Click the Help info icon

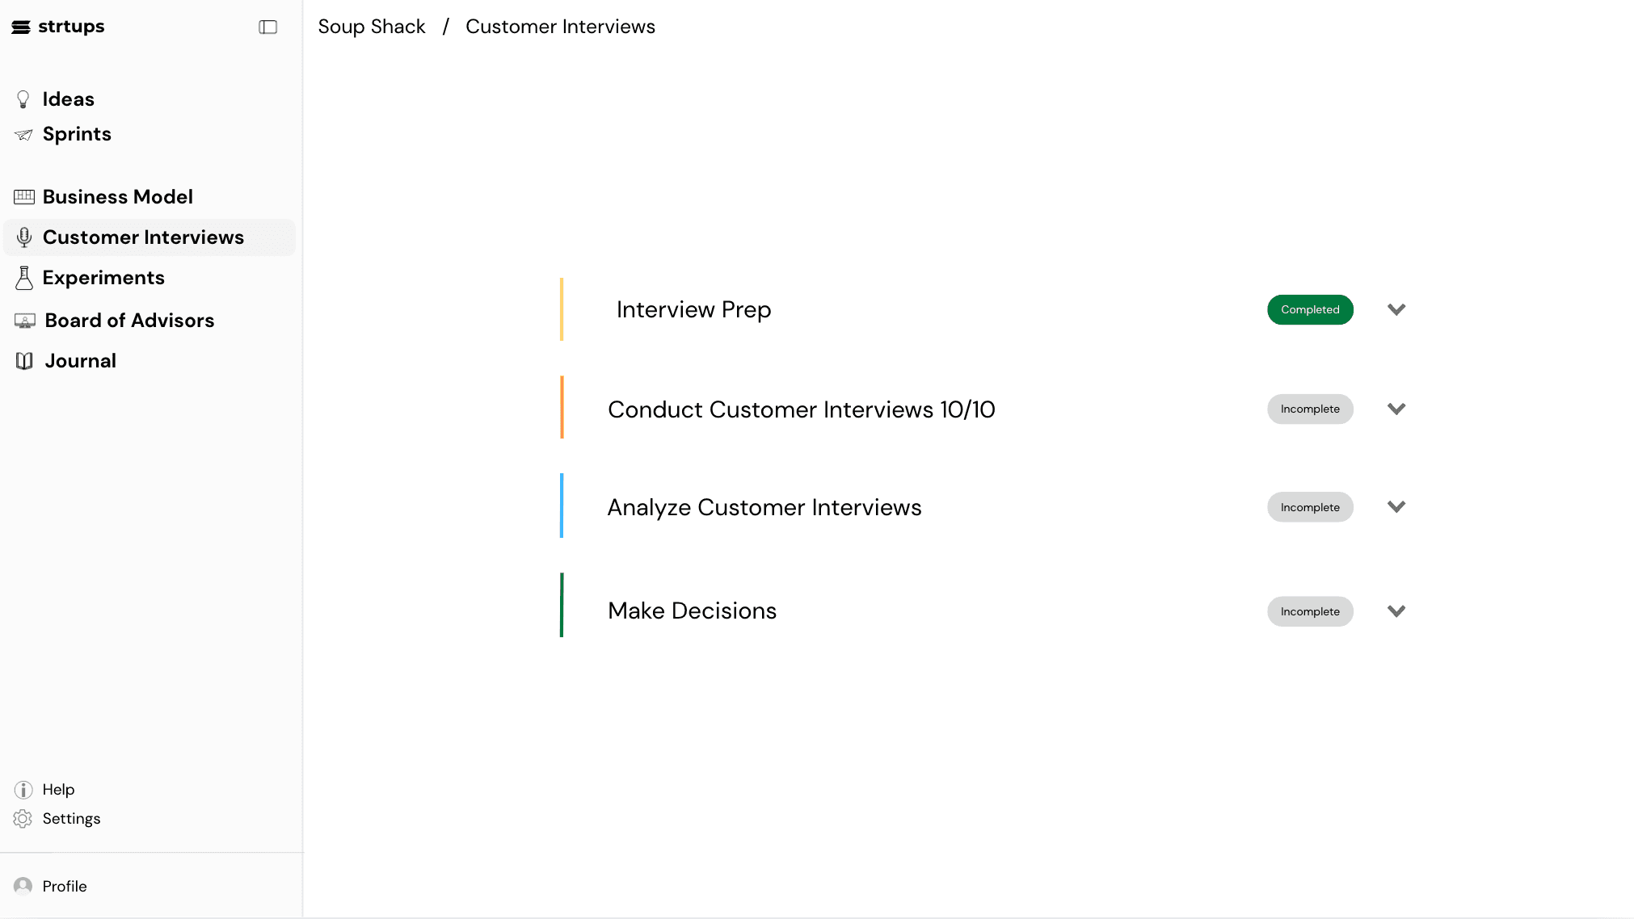click(23, 789)
